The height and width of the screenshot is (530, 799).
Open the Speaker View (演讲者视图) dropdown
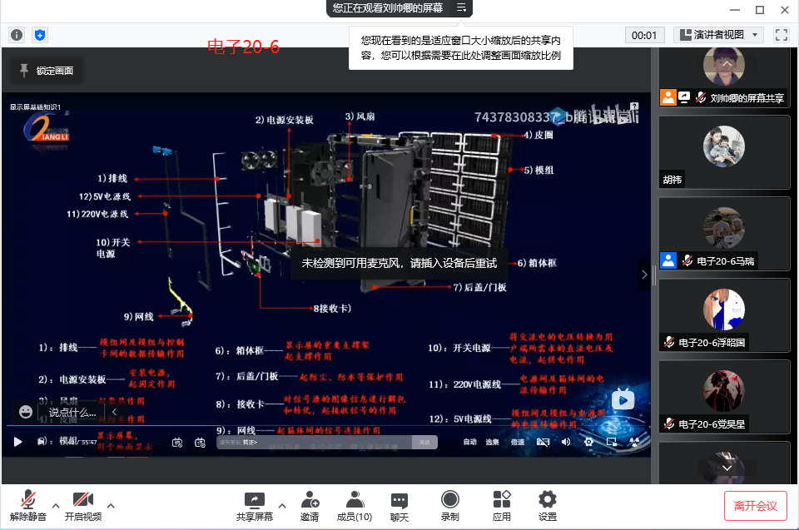[x=718, y=35]
